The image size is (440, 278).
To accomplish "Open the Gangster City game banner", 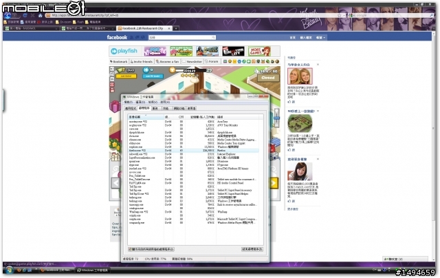I will (233, 52).
